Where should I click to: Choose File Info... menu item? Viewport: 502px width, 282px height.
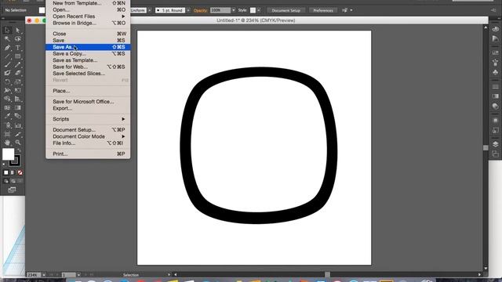(88, 143)
